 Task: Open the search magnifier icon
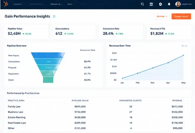(142, 4)
